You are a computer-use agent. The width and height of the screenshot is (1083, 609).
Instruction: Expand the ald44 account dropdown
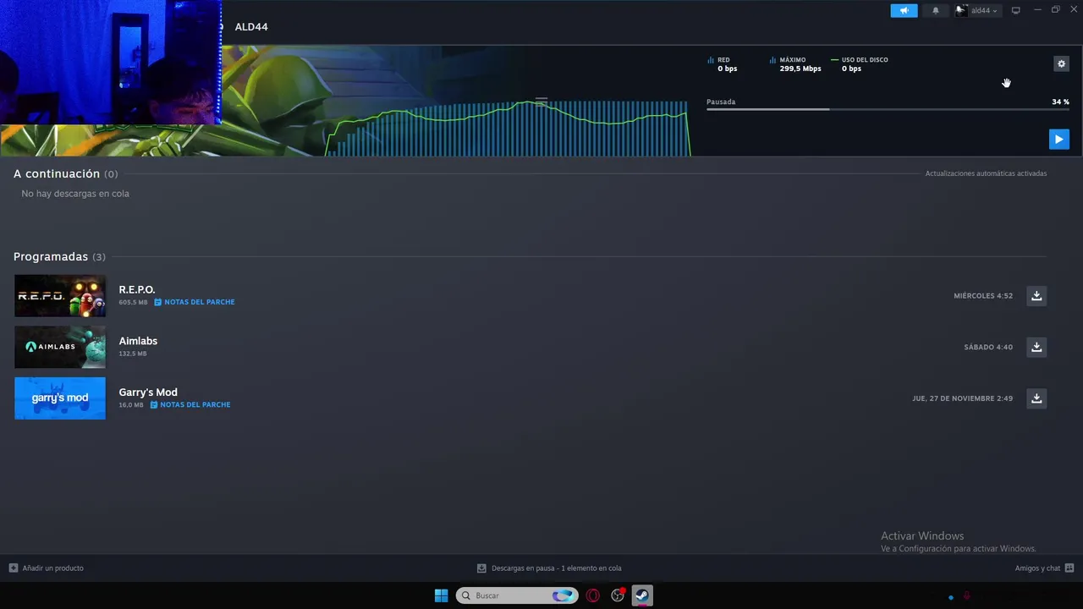pyautogui.click(x=977, y=11)
